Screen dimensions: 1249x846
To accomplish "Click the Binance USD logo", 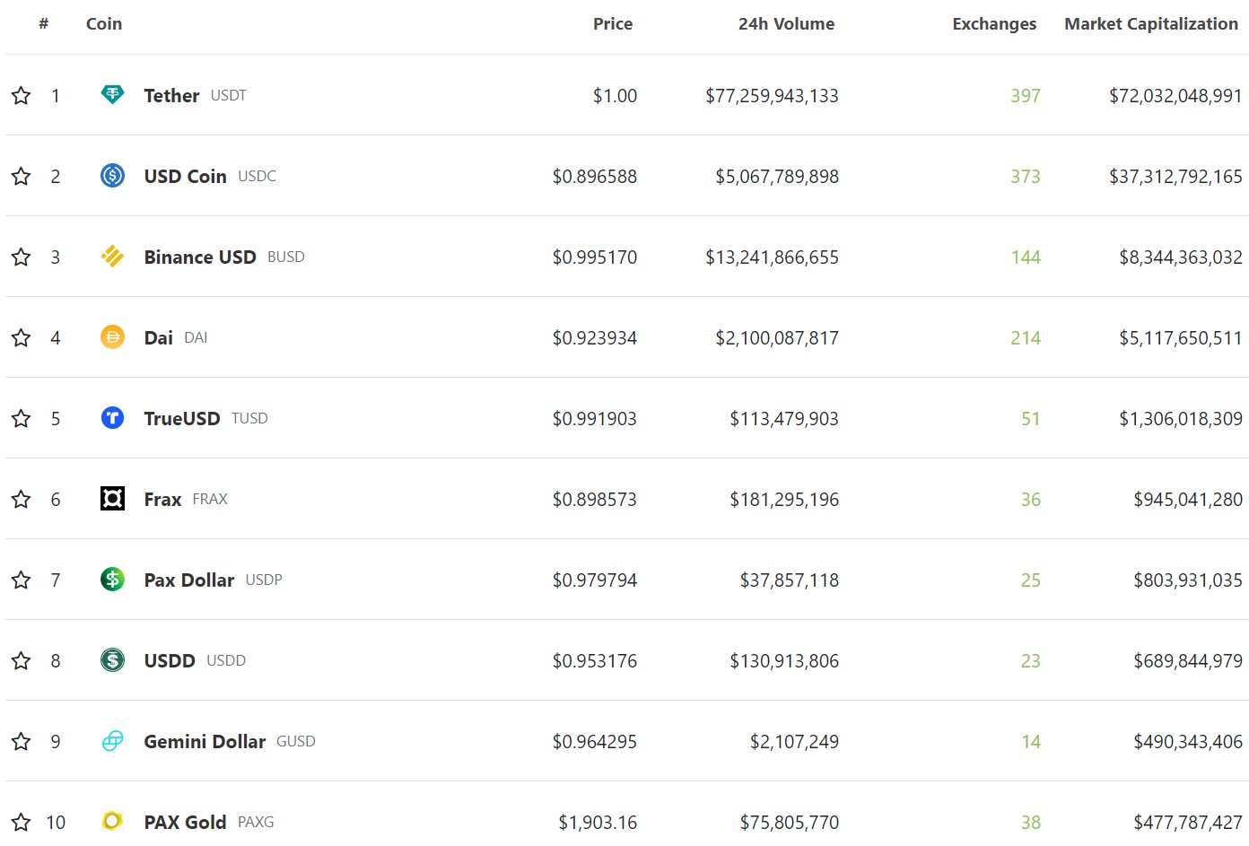I will tap(111, 257).
